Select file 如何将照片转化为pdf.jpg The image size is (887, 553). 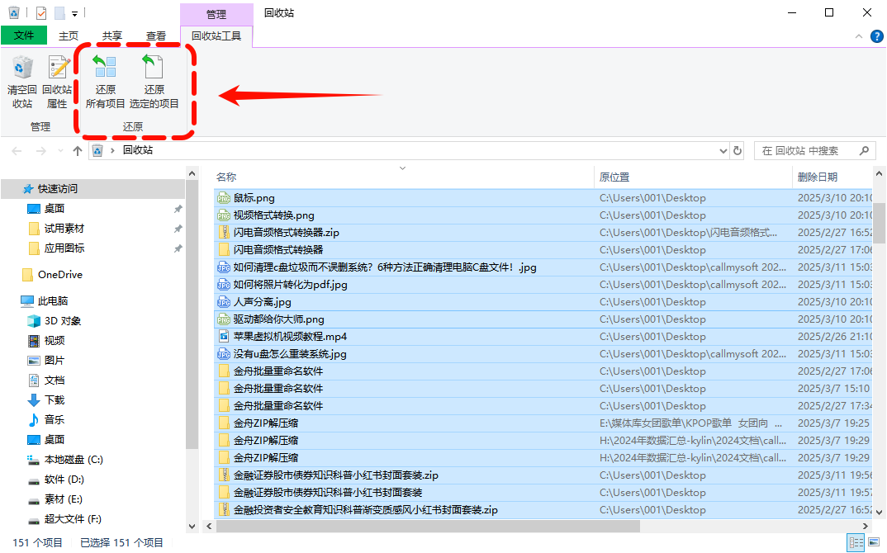tap(290, 285)
